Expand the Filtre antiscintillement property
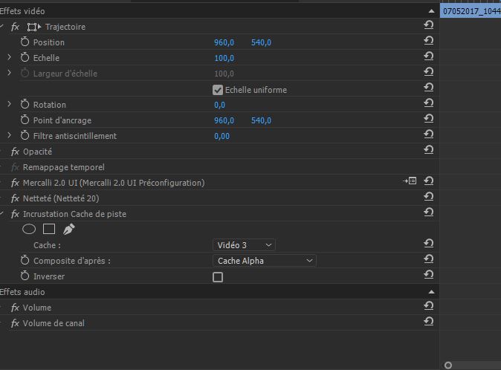This screenshot has width=501, height=370. [9, 135]
